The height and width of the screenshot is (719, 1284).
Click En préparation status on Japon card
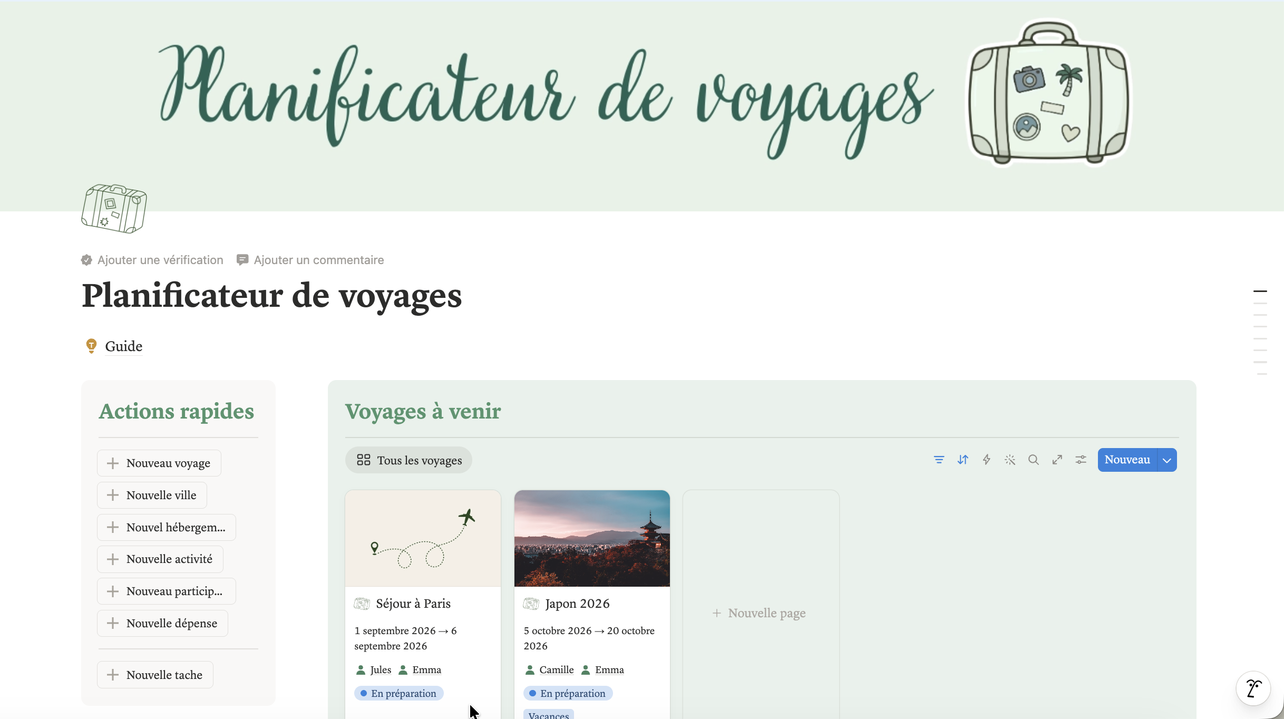(568, 693)
